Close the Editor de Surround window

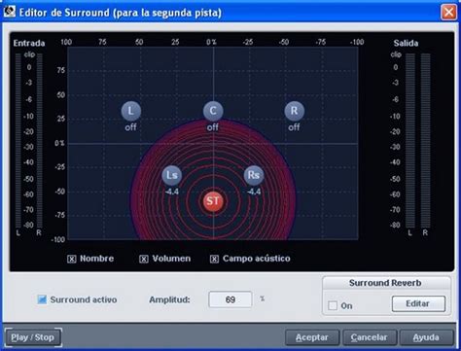tap(448, 13)
